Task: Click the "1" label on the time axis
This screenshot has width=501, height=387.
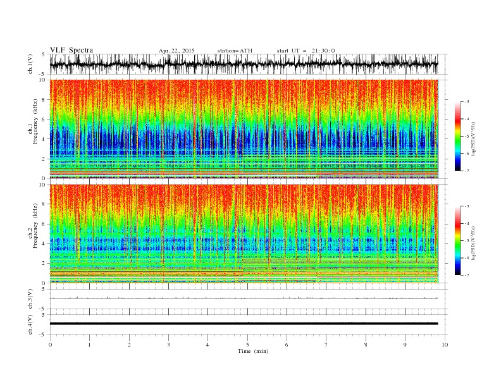Action: (89, 345)
